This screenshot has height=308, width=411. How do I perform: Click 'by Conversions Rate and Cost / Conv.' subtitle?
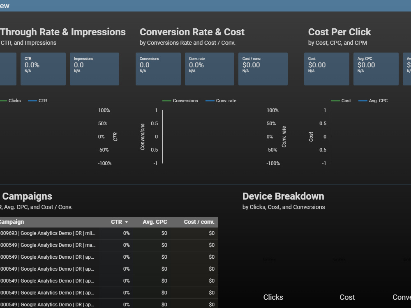(x=187, y=43)
